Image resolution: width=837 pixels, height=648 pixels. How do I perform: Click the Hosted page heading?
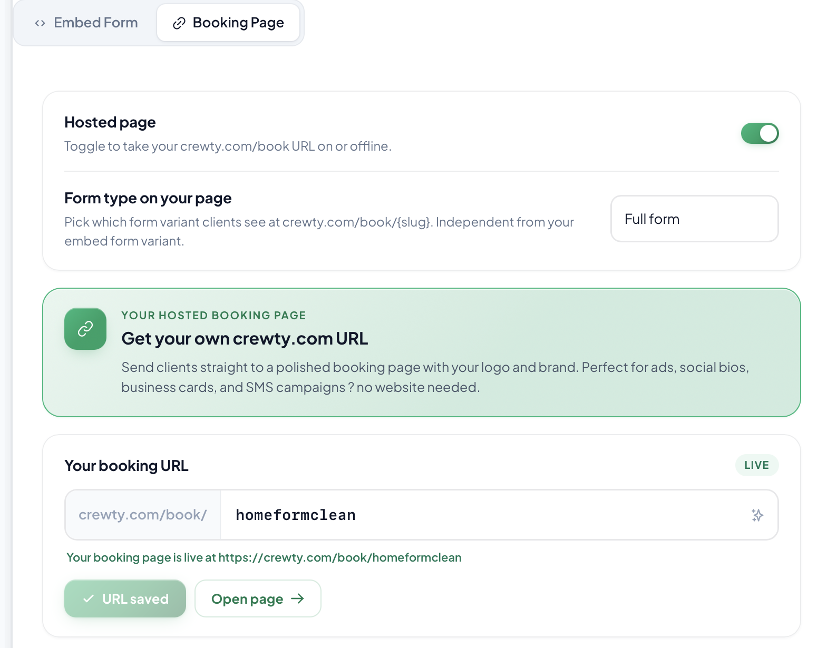point(110,122)
